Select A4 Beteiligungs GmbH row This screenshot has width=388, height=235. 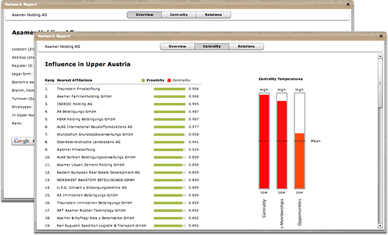(122, 112)
